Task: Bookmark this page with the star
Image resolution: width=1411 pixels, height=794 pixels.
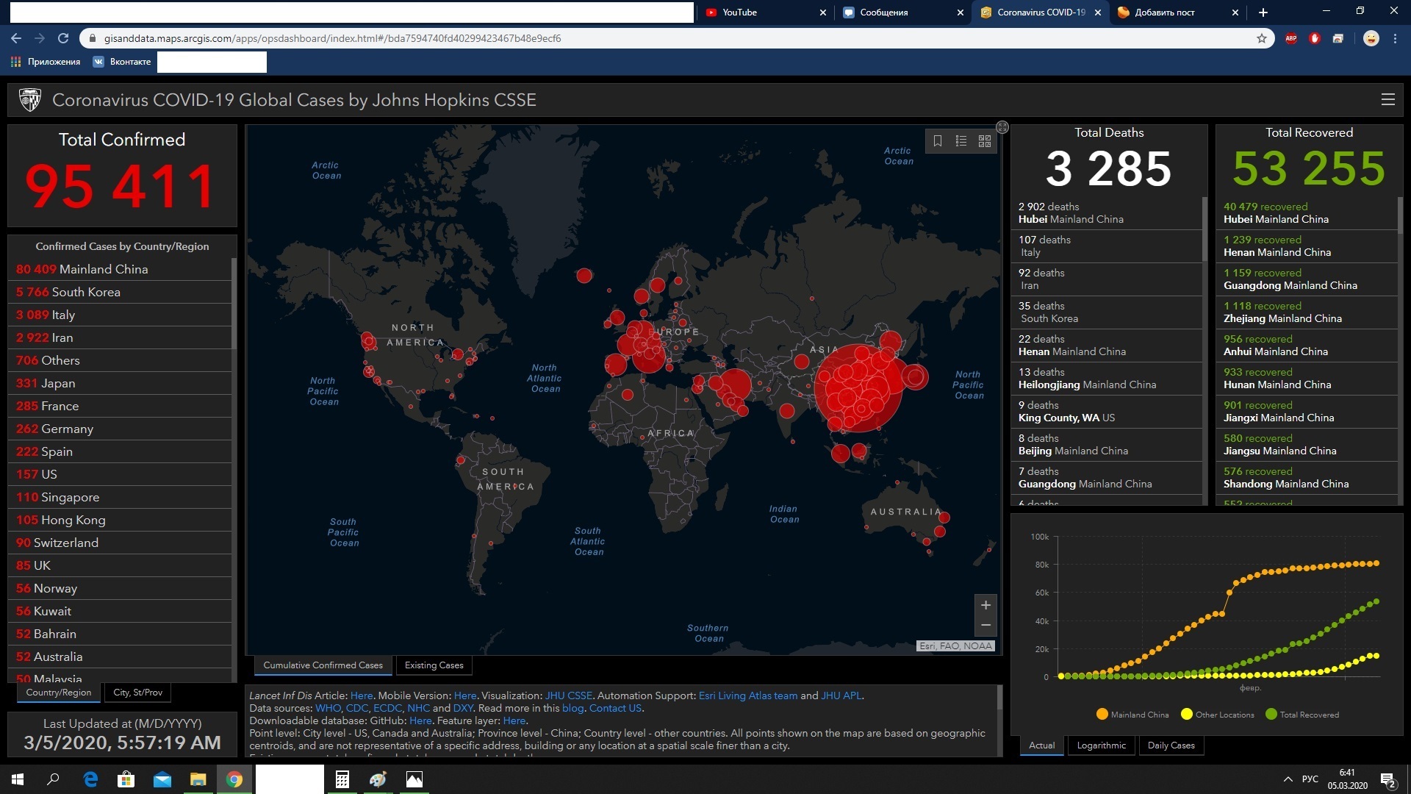Action: [1262, 38]
